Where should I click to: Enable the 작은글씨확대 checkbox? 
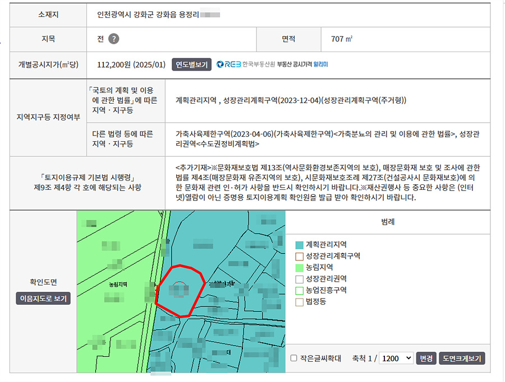pos(293,358)
